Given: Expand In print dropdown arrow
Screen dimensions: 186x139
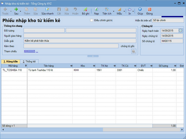Looking at the screenshot, I should pos(133,11).
